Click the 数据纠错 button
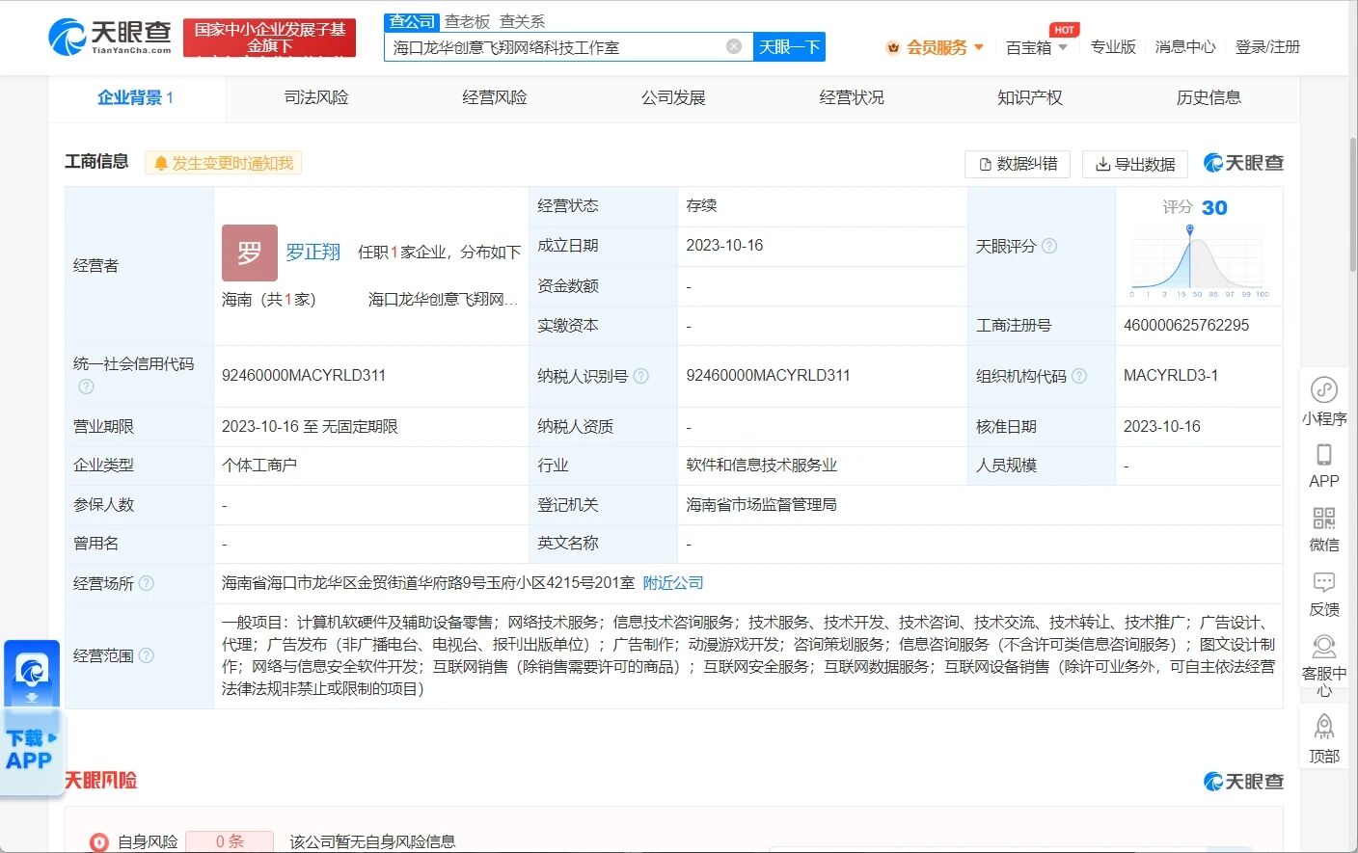The height and width of the screenshot is (853, 1358). [x=1018, y=164]
